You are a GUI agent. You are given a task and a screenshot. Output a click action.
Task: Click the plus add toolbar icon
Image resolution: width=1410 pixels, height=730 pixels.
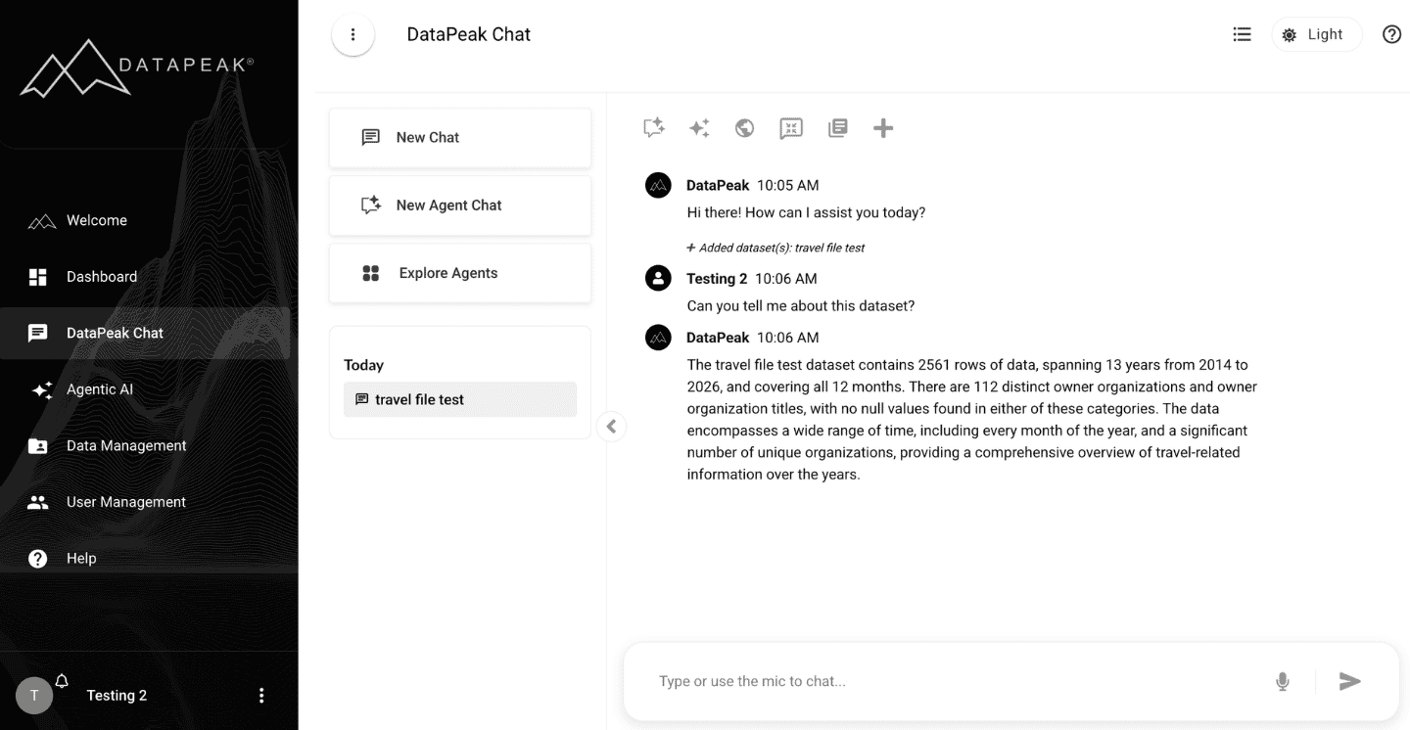(883, 128)
